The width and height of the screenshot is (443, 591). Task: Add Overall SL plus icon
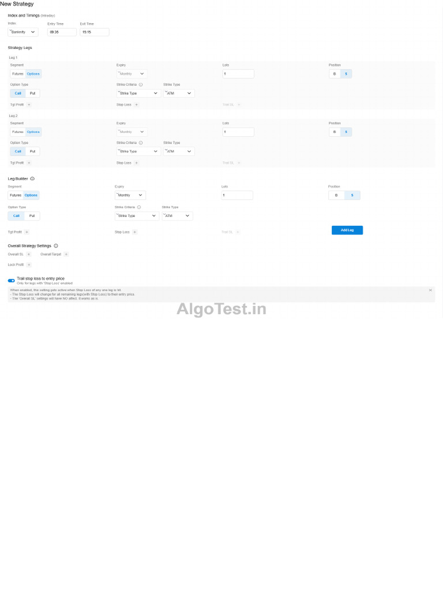pos(29,255)
